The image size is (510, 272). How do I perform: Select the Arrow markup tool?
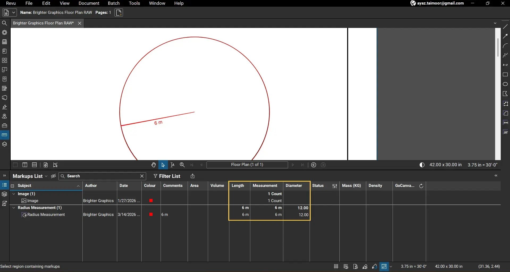[506, 36]
